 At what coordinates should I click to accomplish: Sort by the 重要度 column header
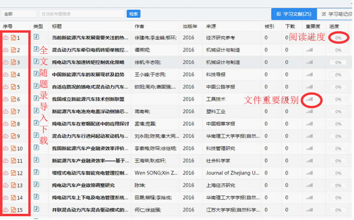[x=313, y=25]
